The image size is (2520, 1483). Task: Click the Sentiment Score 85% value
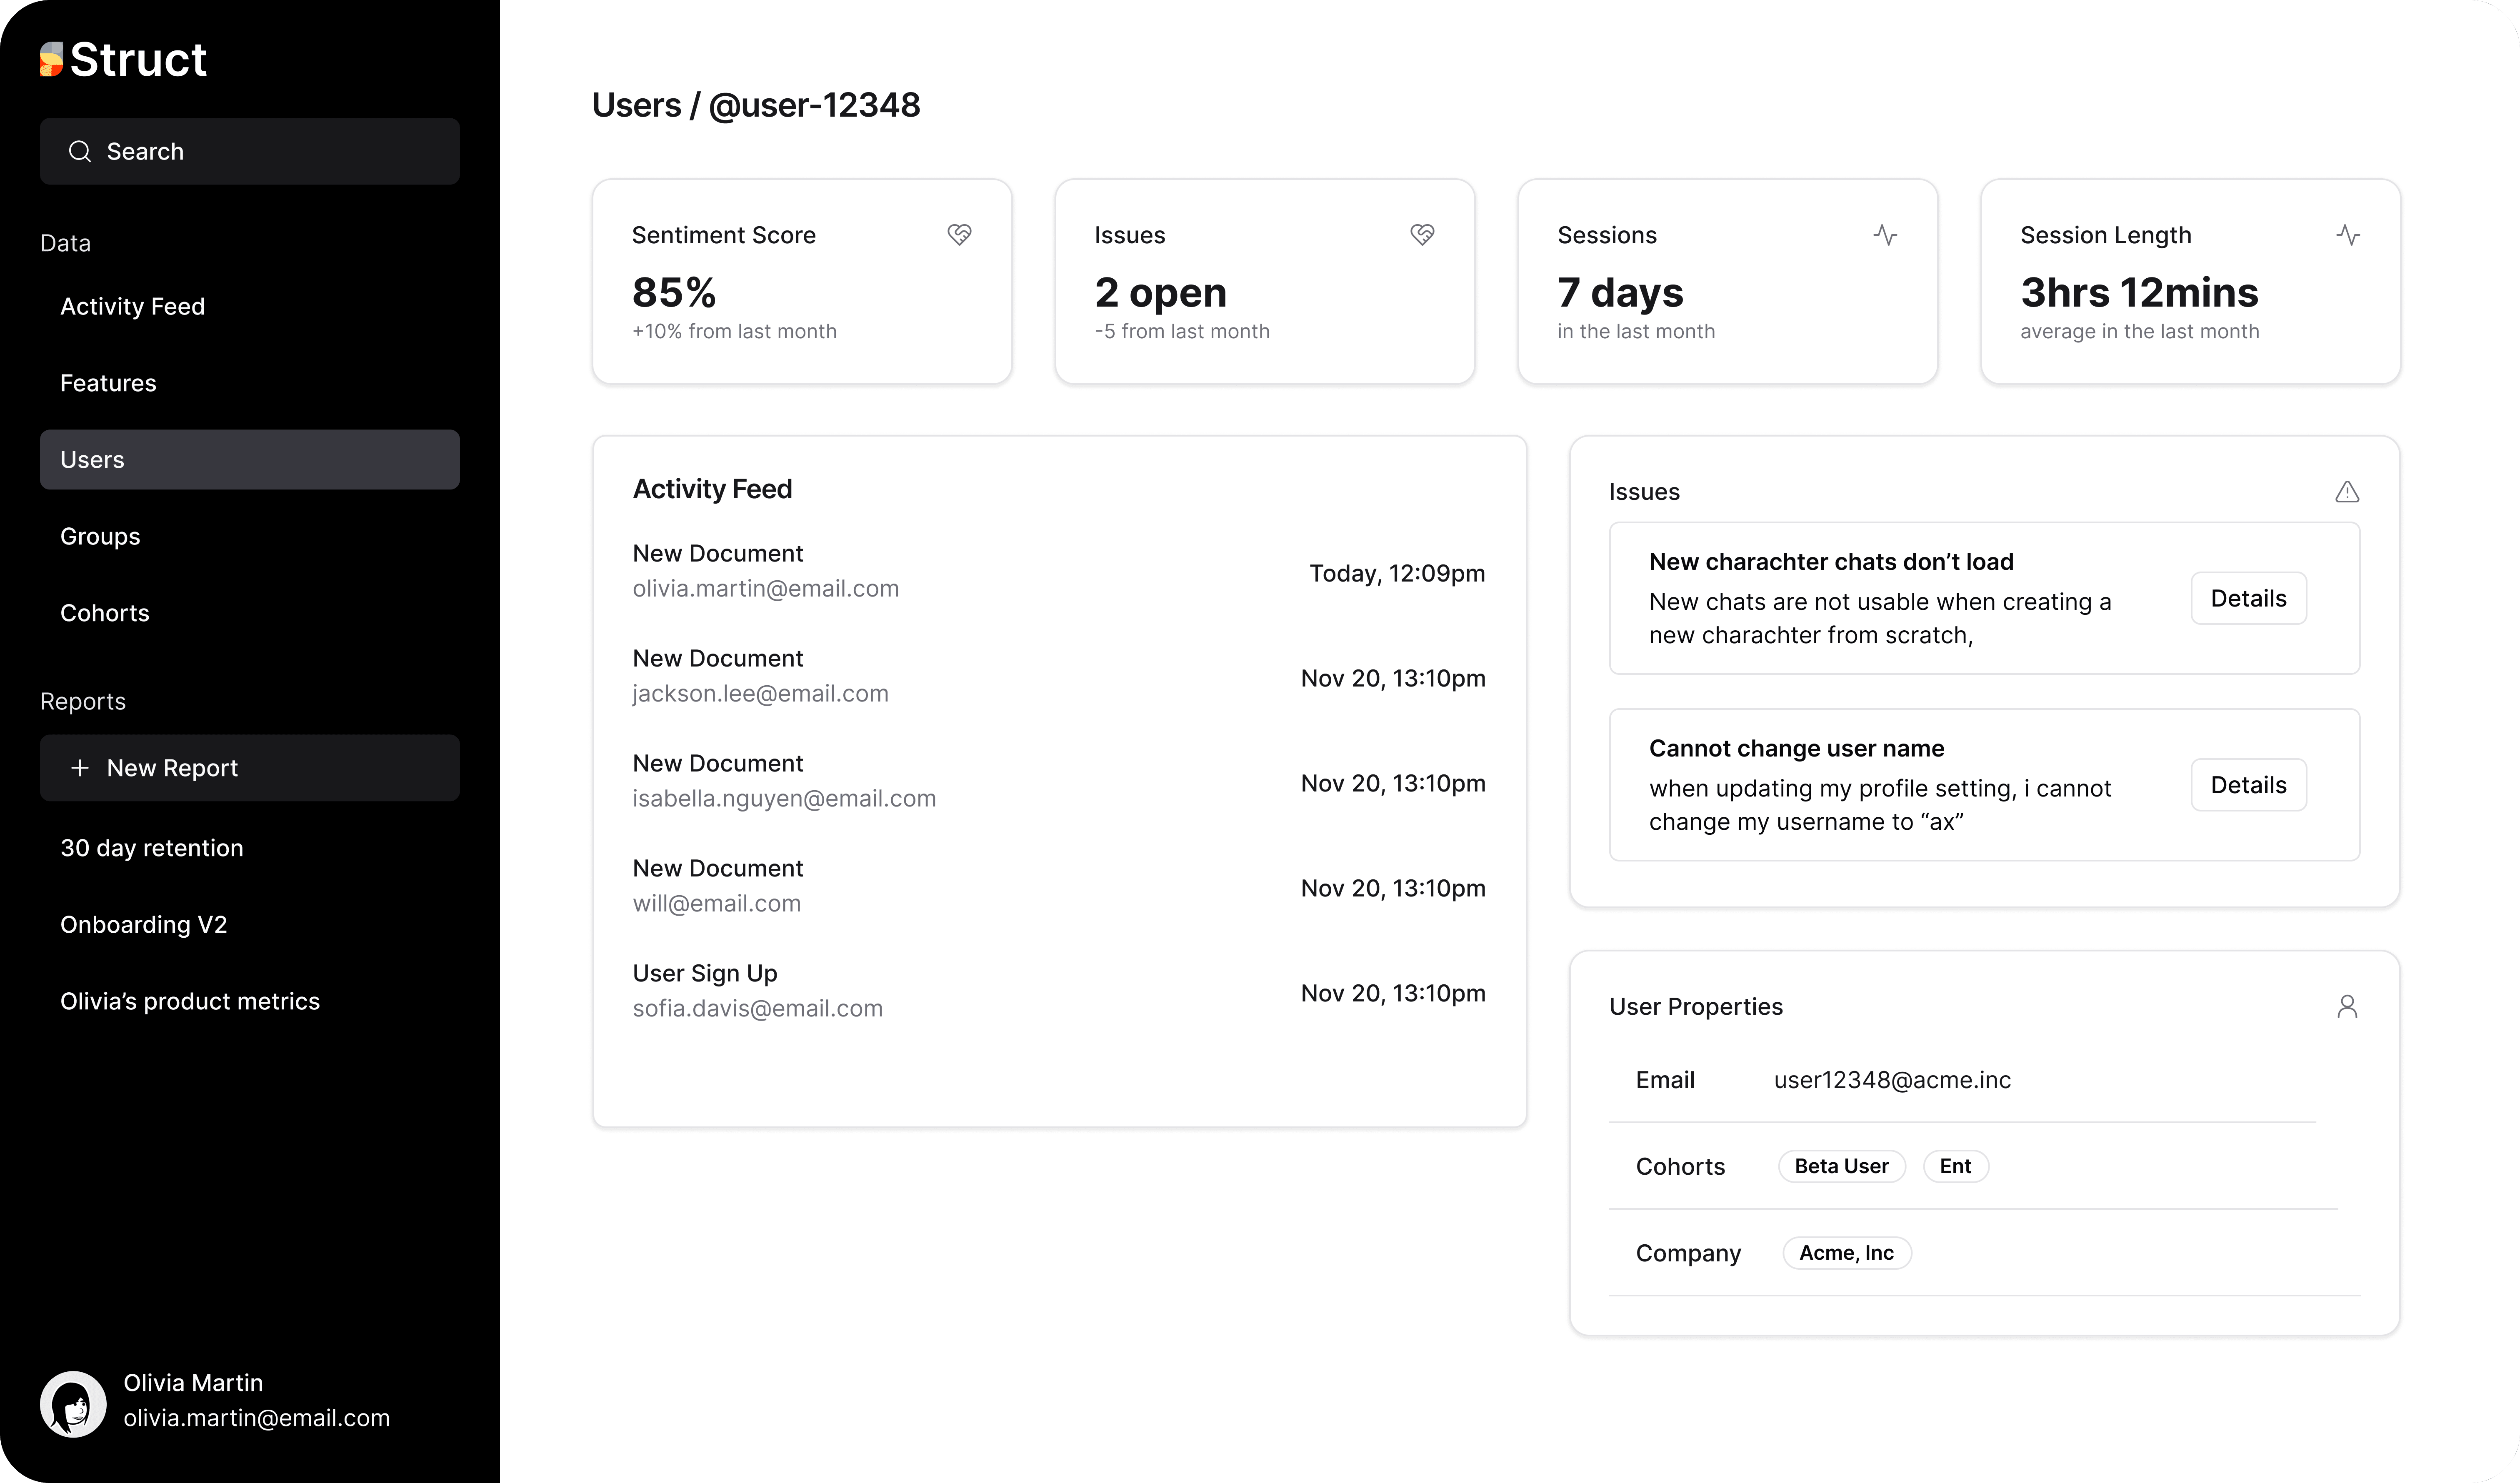point(674,293)
